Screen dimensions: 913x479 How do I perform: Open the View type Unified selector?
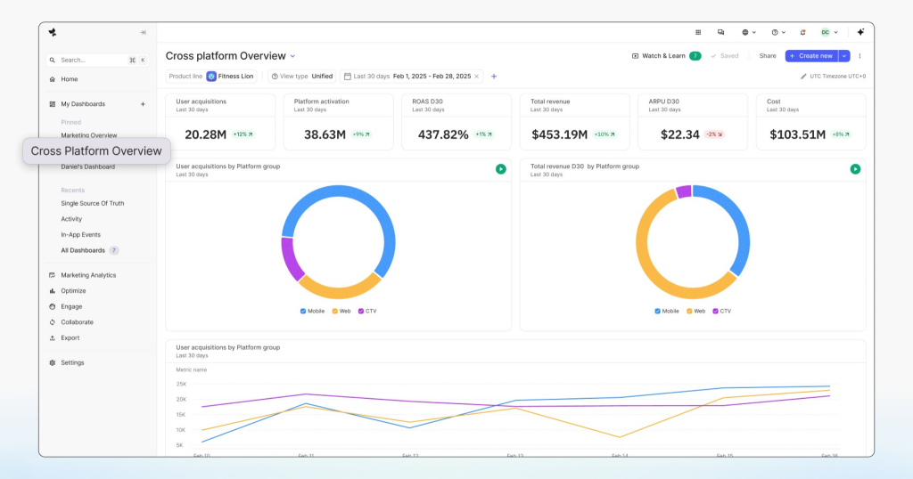tap(302, 77)
